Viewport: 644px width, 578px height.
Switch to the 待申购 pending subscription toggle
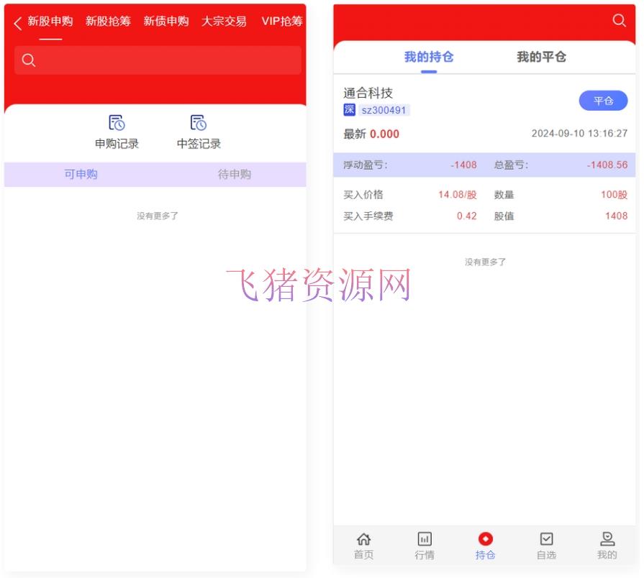coord(234,174)
